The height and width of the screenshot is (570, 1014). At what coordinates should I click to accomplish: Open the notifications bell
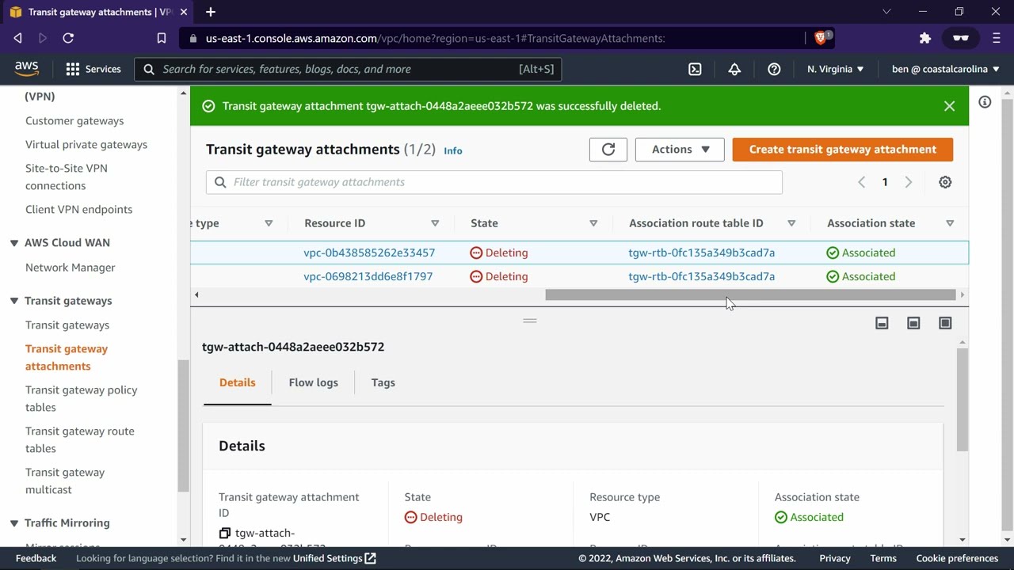point(734,69)
